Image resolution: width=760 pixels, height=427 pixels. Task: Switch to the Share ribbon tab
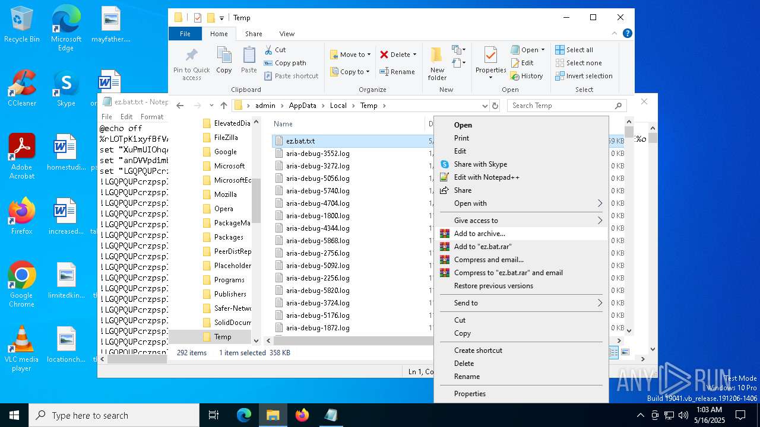[x=254, y=34]
